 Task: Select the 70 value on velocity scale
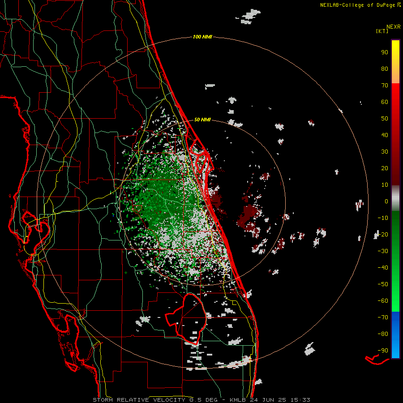[x=385, y=86]
